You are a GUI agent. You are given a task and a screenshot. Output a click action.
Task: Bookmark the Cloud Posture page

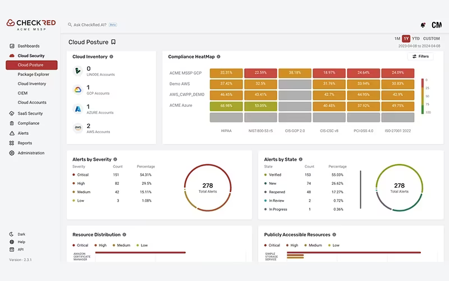(x=113, y=42)
